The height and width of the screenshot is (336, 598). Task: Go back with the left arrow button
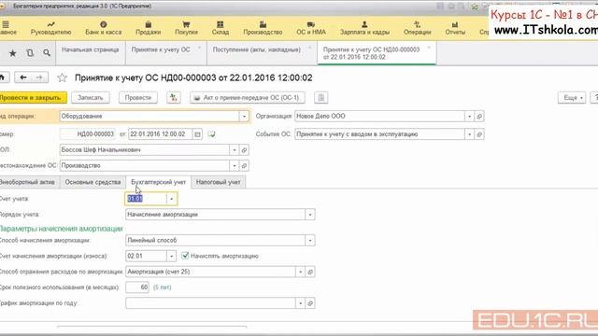pos(22,77)
